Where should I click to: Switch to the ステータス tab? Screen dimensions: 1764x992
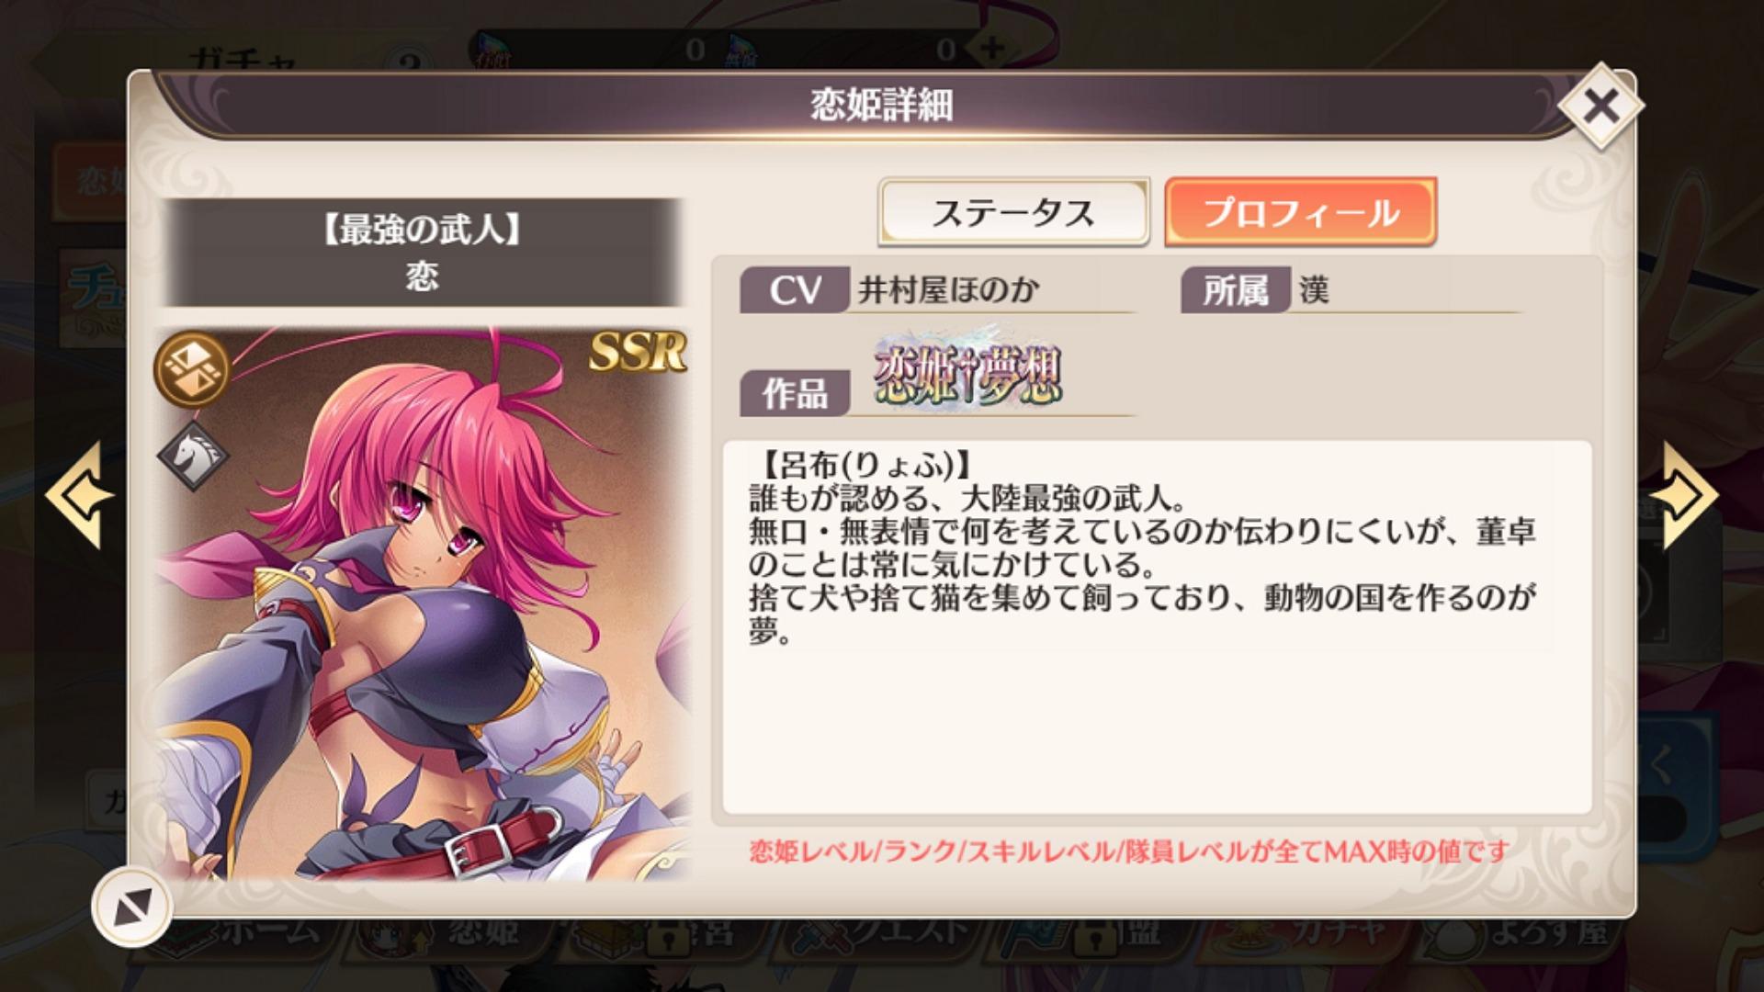coord(1013,212)
